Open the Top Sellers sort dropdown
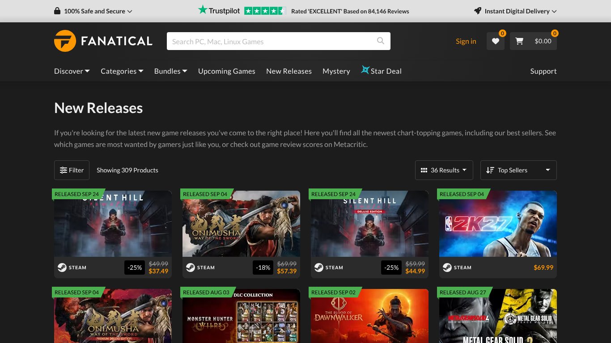 (x=518, y=170)
